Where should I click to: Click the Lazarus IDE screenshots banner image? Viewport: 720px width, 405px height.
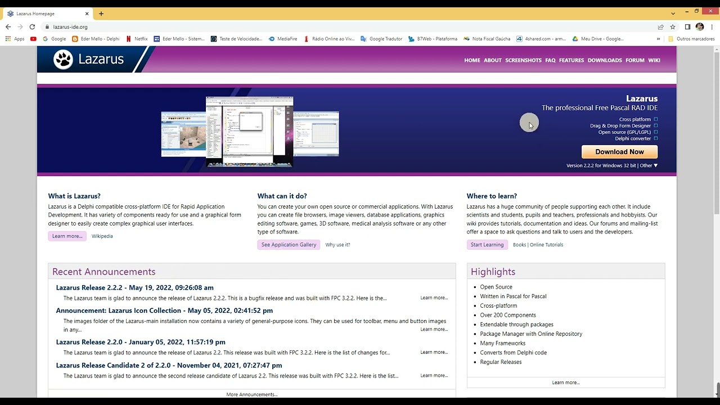point(250,132)
